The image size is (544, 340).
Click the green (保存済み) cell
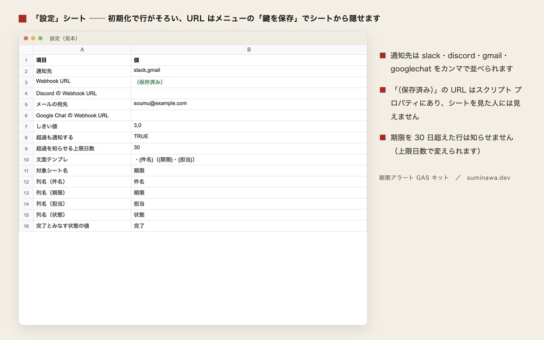pos(249,82)
